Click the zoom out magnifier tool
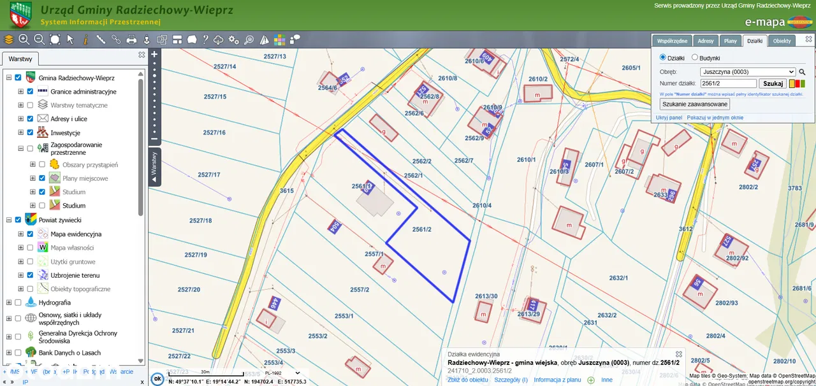 point(39,39)
